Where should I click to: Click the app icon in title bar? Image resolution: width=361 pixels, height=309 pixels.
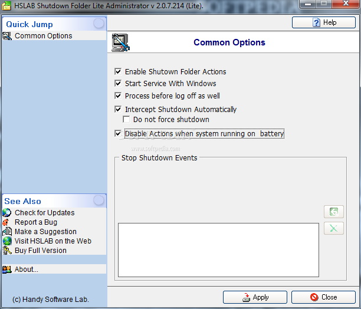pyautogui.click(x=6, y=5)
